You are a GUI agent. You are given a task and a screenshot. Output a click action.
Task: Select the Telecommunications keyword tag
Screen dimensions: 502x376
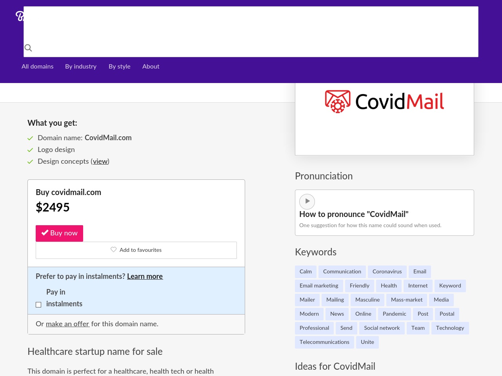point(324,342)
